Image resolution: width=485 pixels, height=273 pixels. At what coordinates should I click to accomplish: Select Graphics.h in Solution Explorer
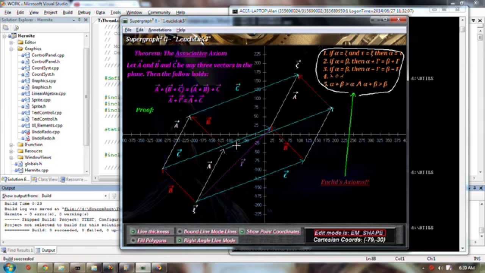click(x=41, y=87)
